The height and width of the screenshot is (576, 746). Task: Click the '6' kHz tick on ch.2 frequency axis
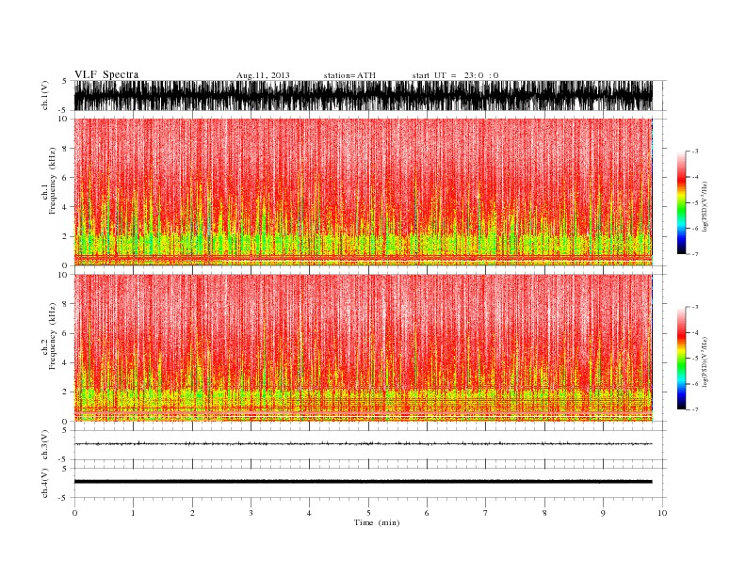coord(65,333)
